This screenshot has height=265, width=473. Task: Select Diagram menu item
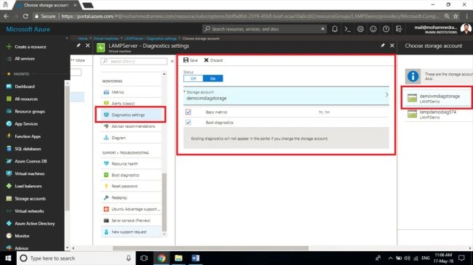pyautogui.click(x=131, y=138)
